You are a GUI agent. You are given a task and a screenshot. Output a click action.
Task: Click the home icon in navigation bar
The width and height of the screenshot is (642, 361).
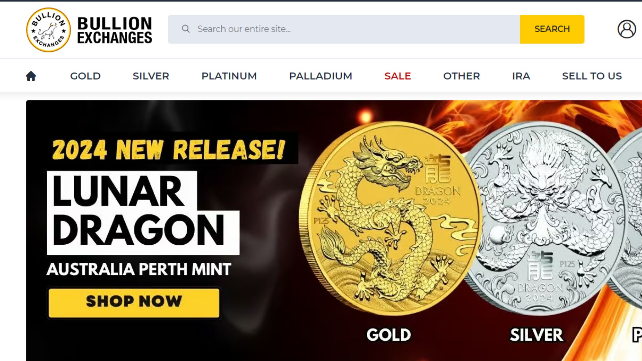[x=31, y=76]
